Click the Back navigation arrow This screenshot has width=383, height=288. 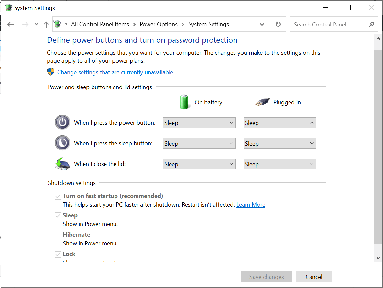click(11, 25)
